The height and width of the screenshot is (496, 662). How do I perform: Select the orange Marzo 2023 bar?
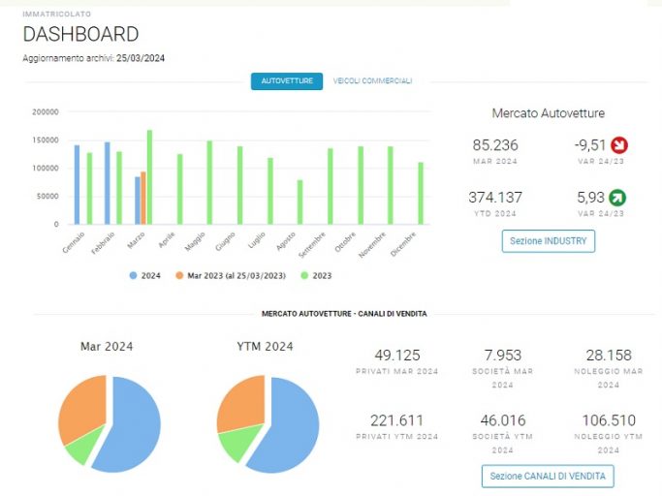point(143,198)
